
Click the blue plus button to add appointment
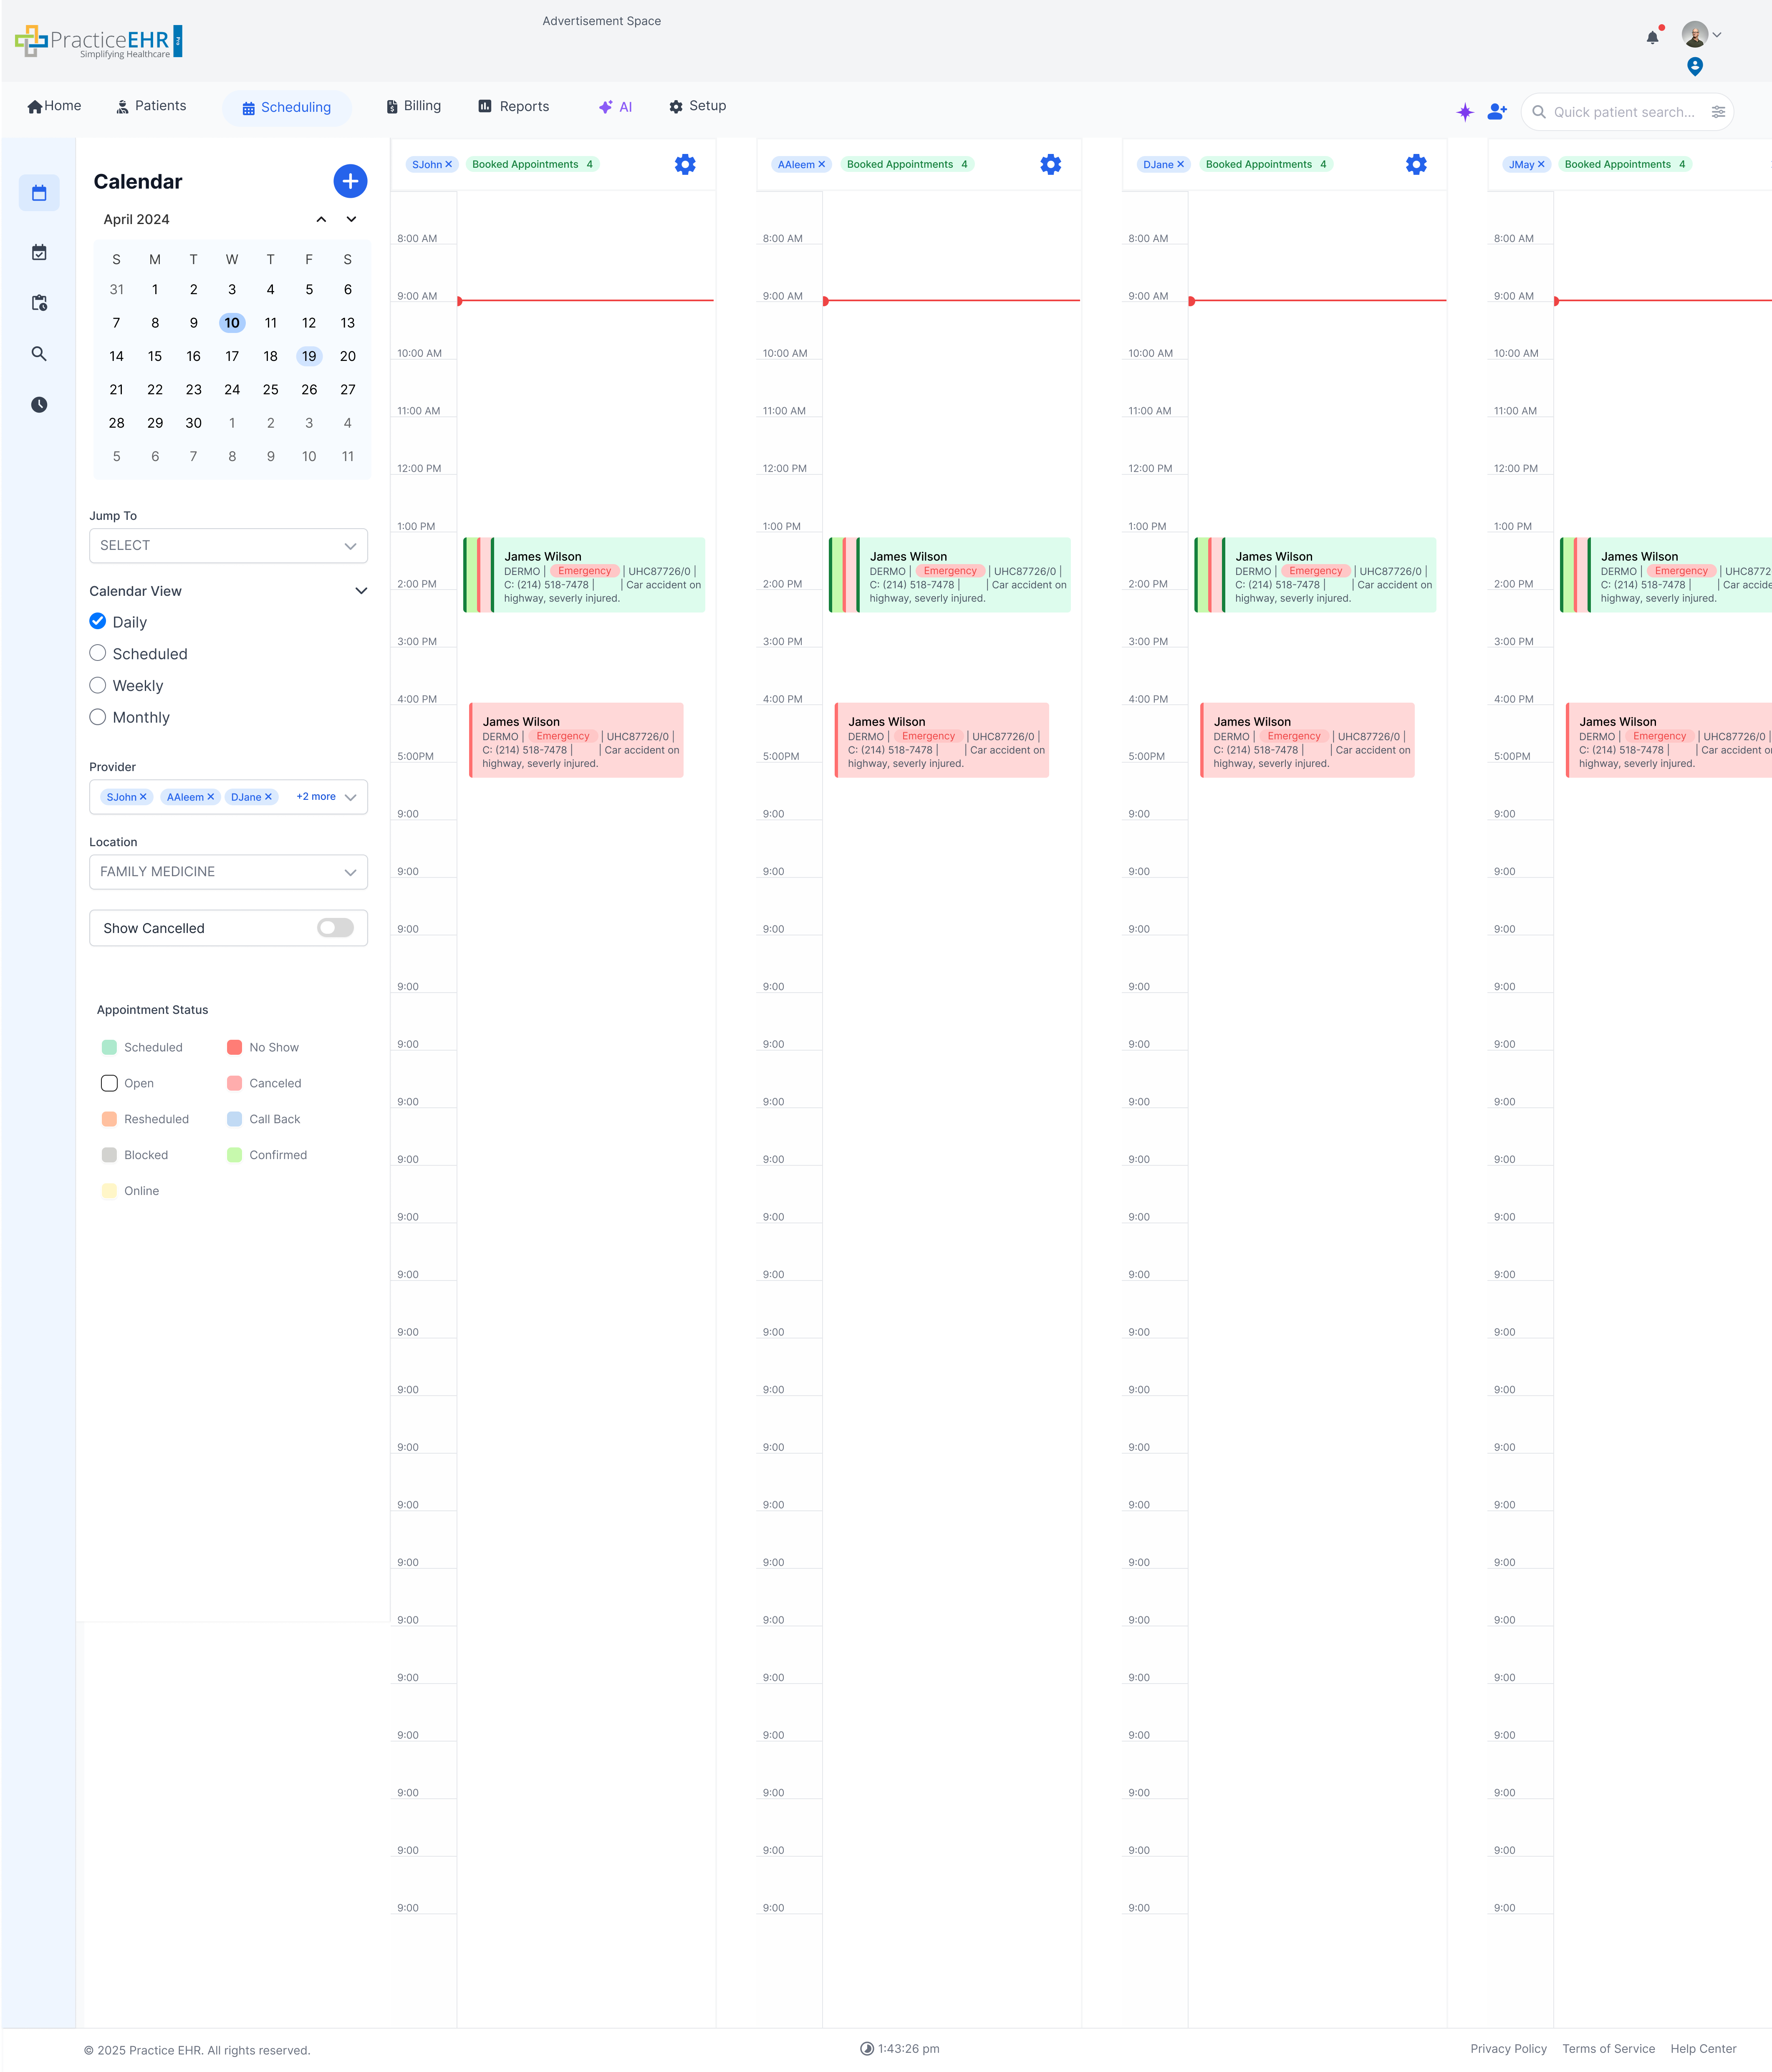(350, 181)
